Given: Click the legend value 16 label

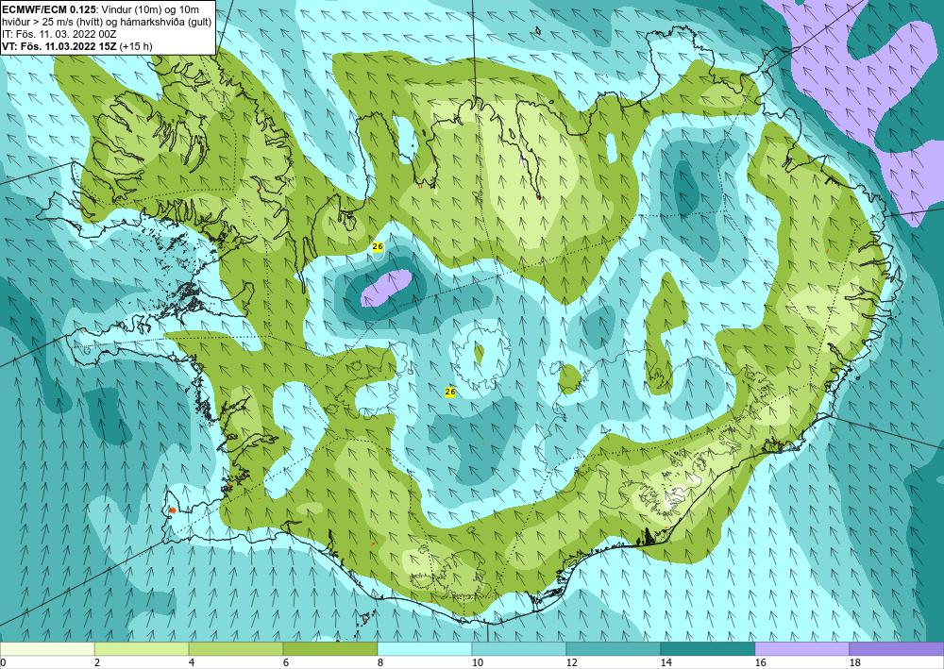Looking at the screenshot, I should click(760, 663).
